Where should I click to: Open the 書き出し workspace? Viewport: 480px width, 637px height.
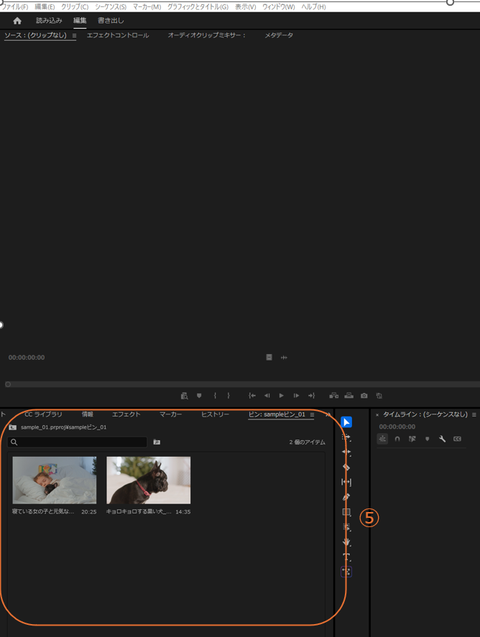pos(111,21)
